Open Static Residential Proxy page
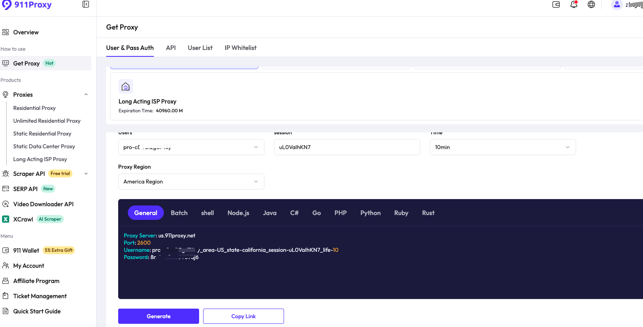 (x=42, y=134)
